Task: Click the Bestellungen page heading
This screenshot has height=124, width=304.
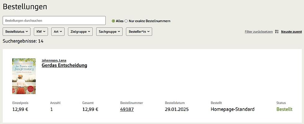Action: [25, 6]
